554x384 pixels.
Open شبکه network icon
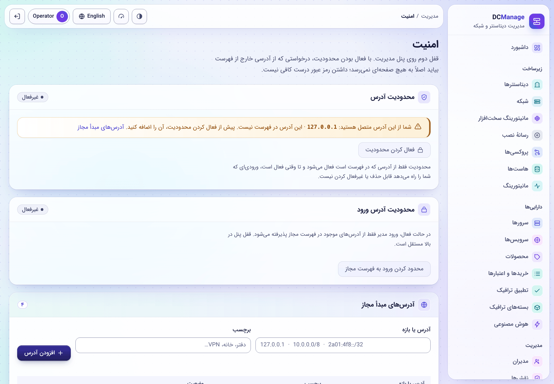click(x=537, y=102)
